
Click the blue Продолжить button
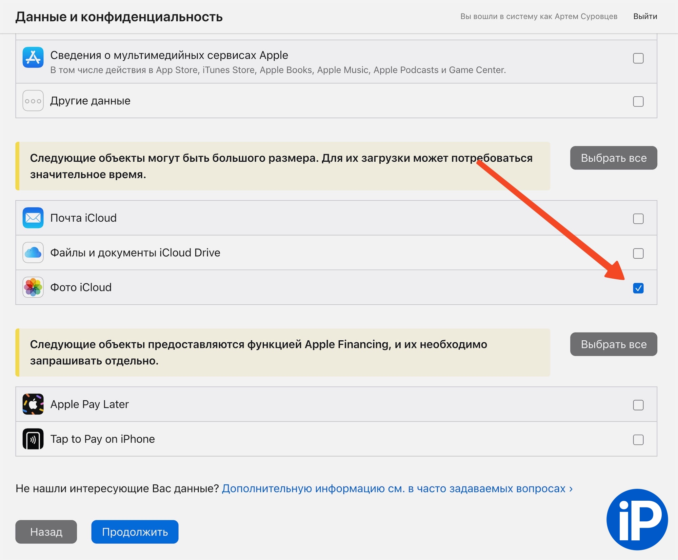[x=135, y=532]
